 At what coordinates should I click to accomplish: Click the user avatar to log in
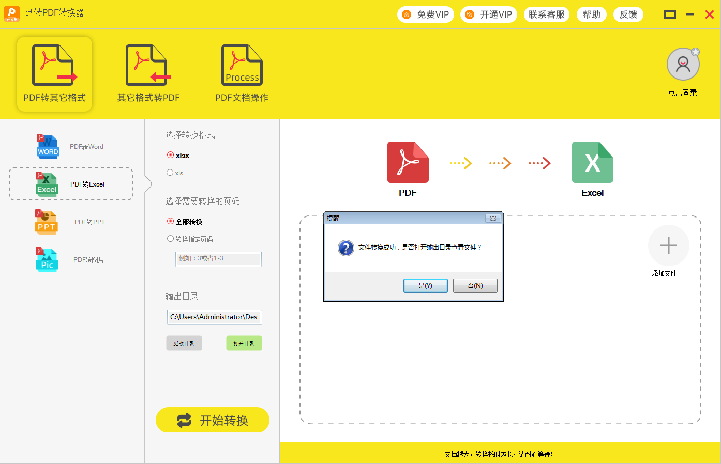pyautogui.click(x=683, y=64)
